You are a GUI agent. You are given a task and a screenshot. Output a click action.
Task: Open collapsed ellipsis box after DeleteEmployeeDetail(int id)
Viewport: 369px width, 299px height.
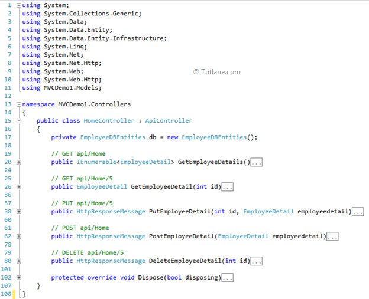tap(256, 261)
